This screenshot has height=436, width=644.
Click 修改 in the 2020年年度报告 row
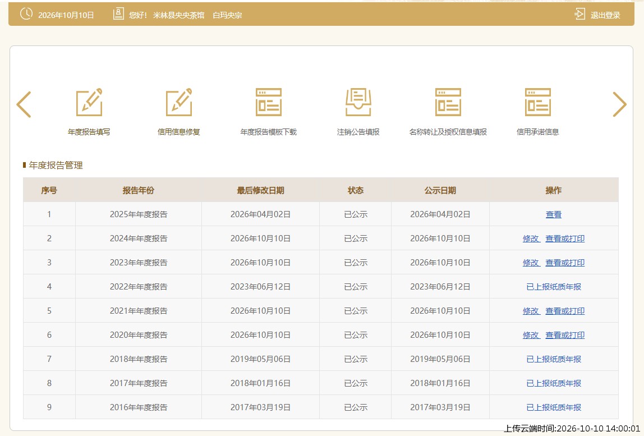point(531,336)
